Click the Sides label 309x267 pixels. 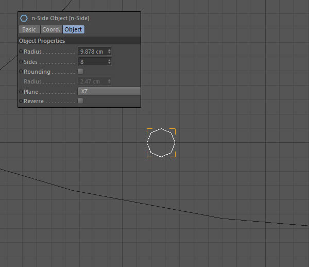tap(30, 62)
